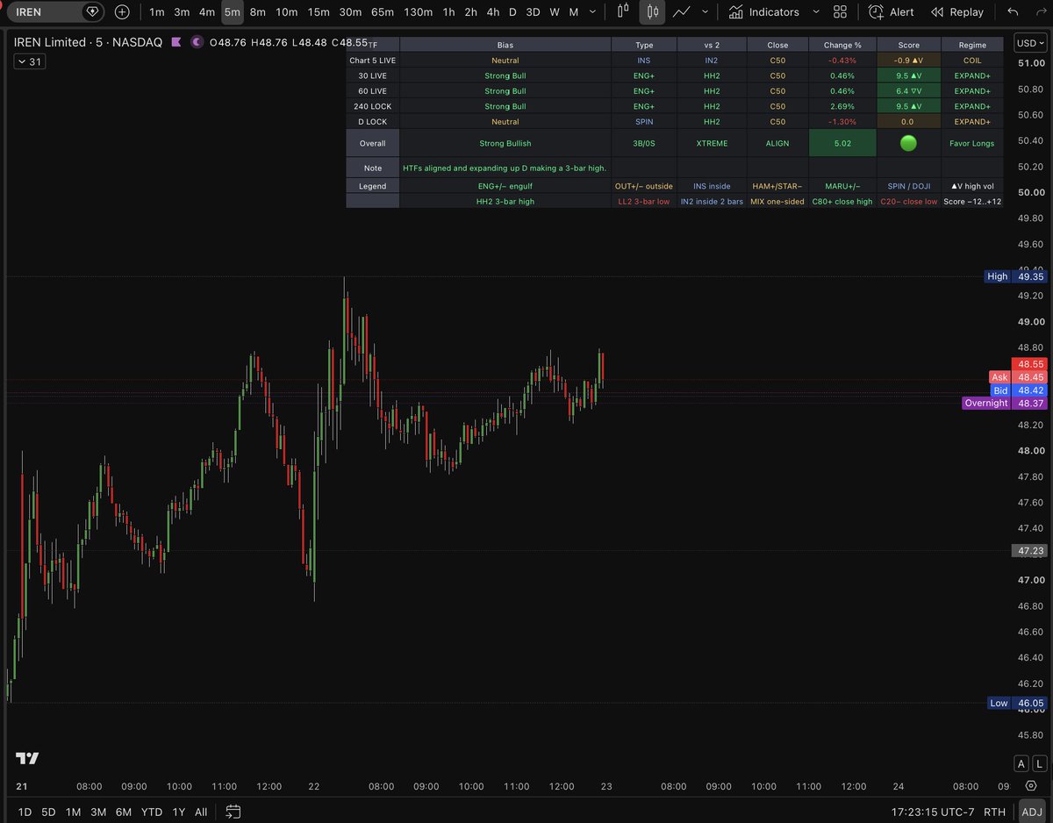Set date range to 3M

(98, 812)
